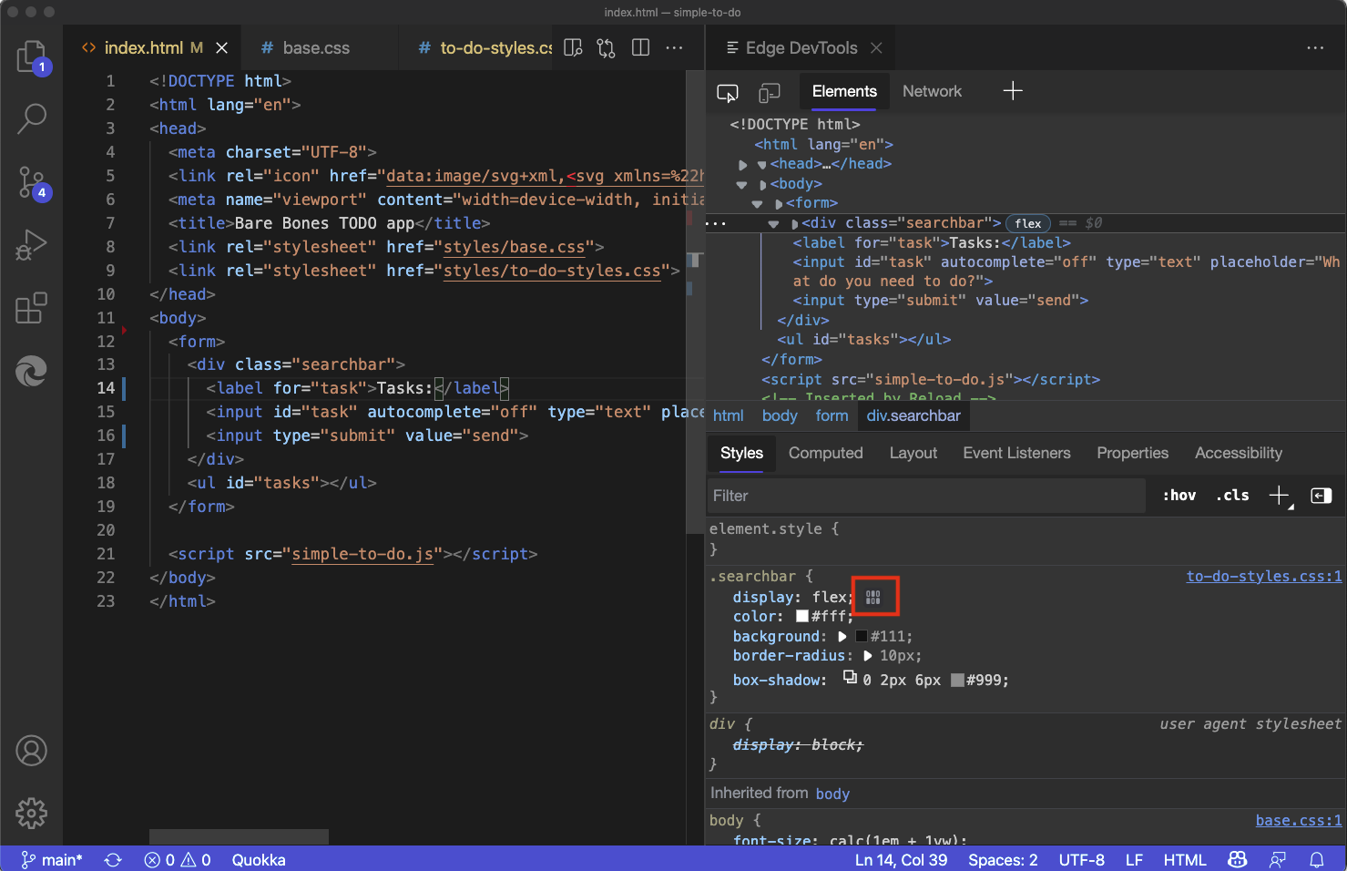The width and height of the screenshot is (1347, 871).
Task: Toggle device emulation in DevTools
Action: (770, 91)
